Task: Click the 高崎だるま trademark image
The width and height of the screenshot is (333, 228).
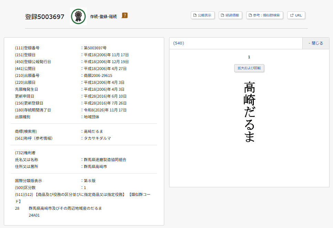Action: tap(249, 110)
